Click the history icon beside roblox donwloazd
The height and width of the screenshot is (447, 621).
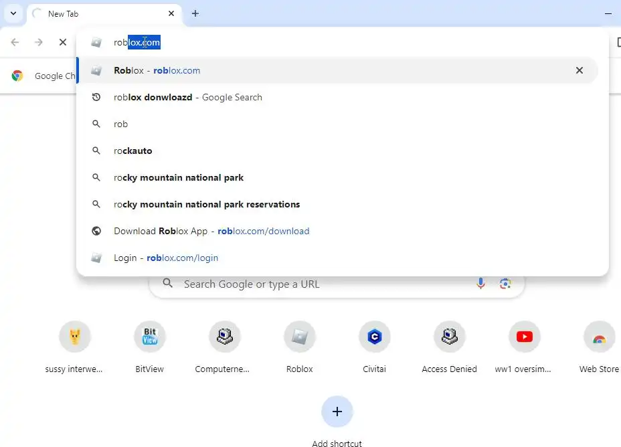(96, 97)
